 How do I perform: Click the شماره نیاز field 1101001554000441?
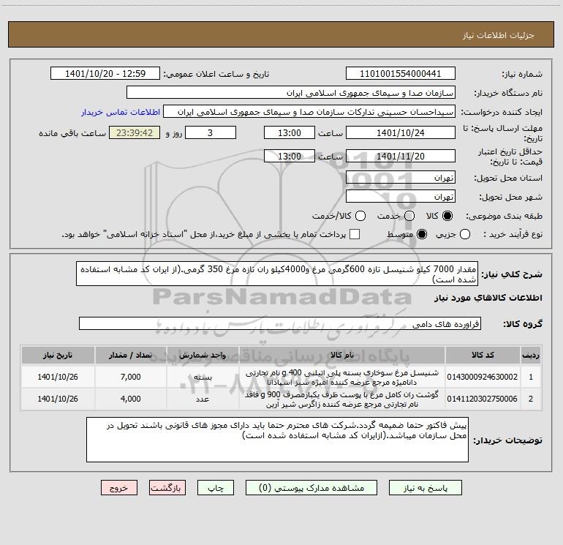(401, 74)
